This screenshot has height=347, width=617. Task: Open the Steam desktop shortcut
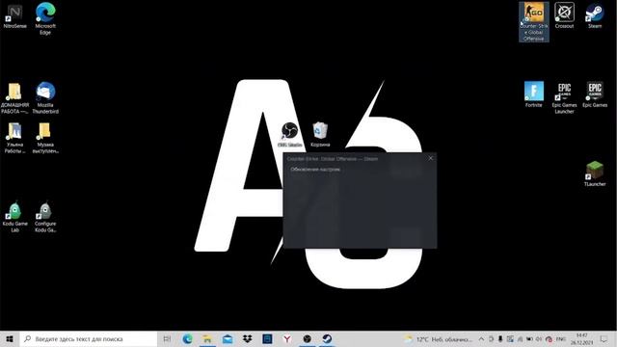click(595, 15)
